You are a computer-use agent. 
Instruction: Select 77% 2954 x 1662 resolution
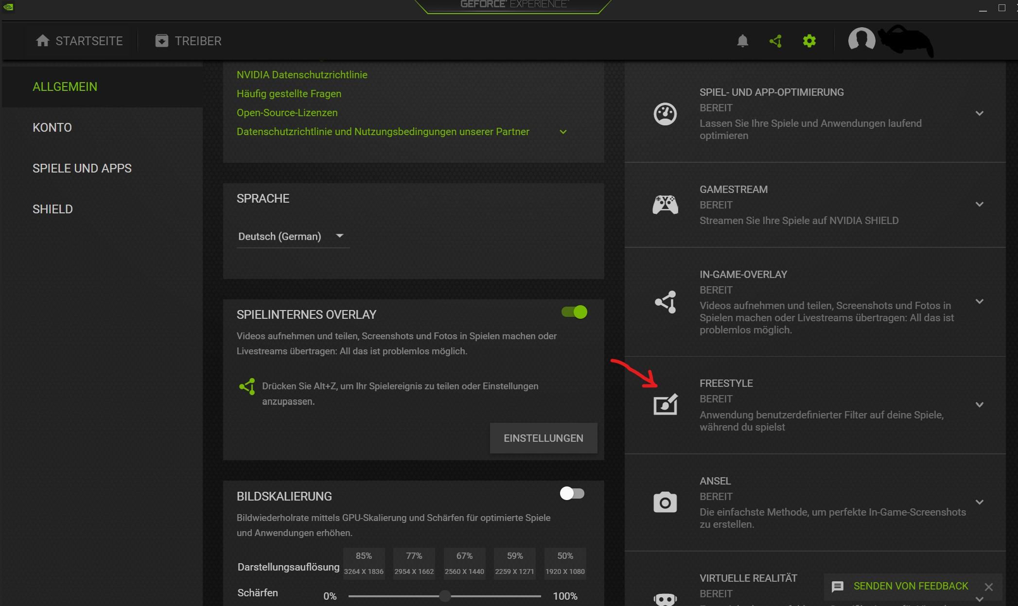click(x=414, y=563)
